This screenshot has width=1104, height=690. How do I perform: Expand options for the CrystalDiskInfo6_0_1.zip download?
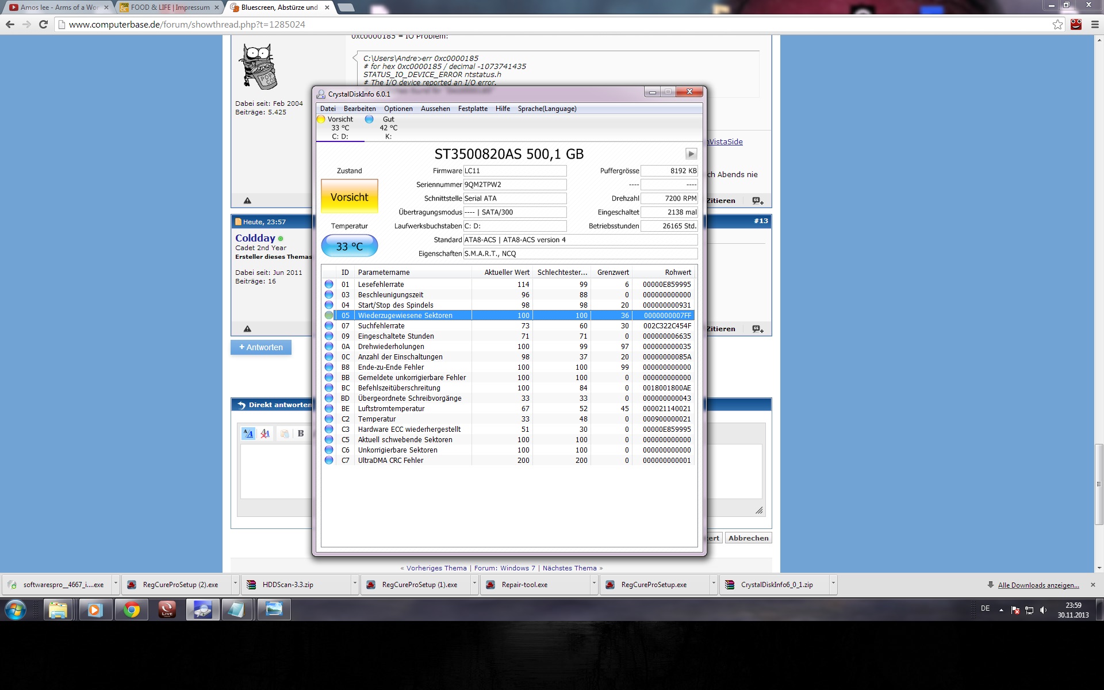(833, 584)
